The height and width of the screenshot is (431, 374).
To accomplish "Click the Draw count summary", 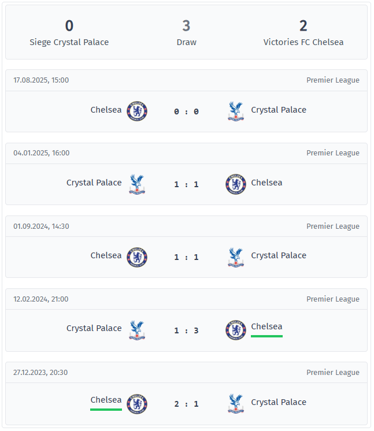I will 186,32.
